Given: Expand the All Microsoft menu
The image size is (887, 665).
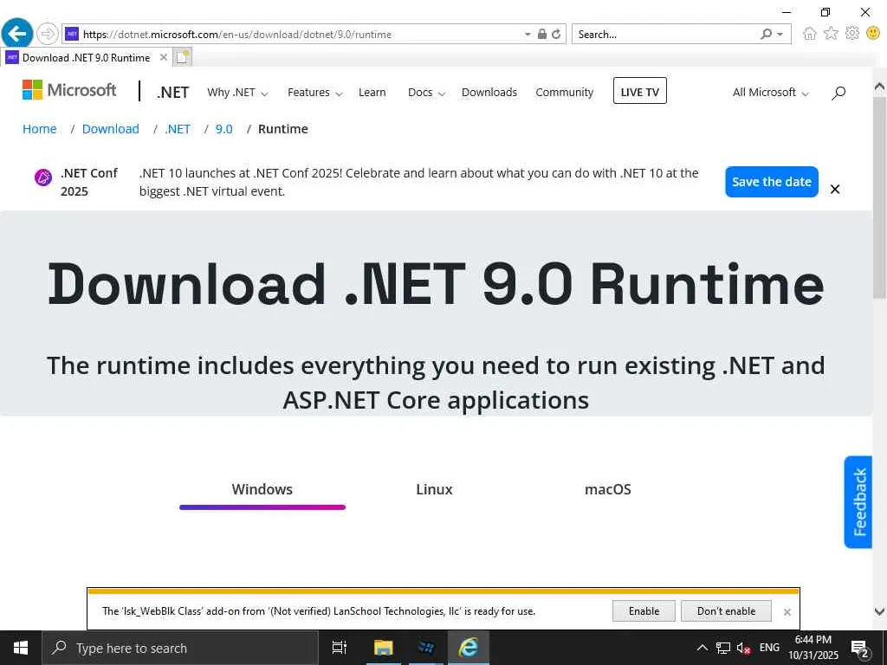Looking at the screenshot, I should pos(770,92).
